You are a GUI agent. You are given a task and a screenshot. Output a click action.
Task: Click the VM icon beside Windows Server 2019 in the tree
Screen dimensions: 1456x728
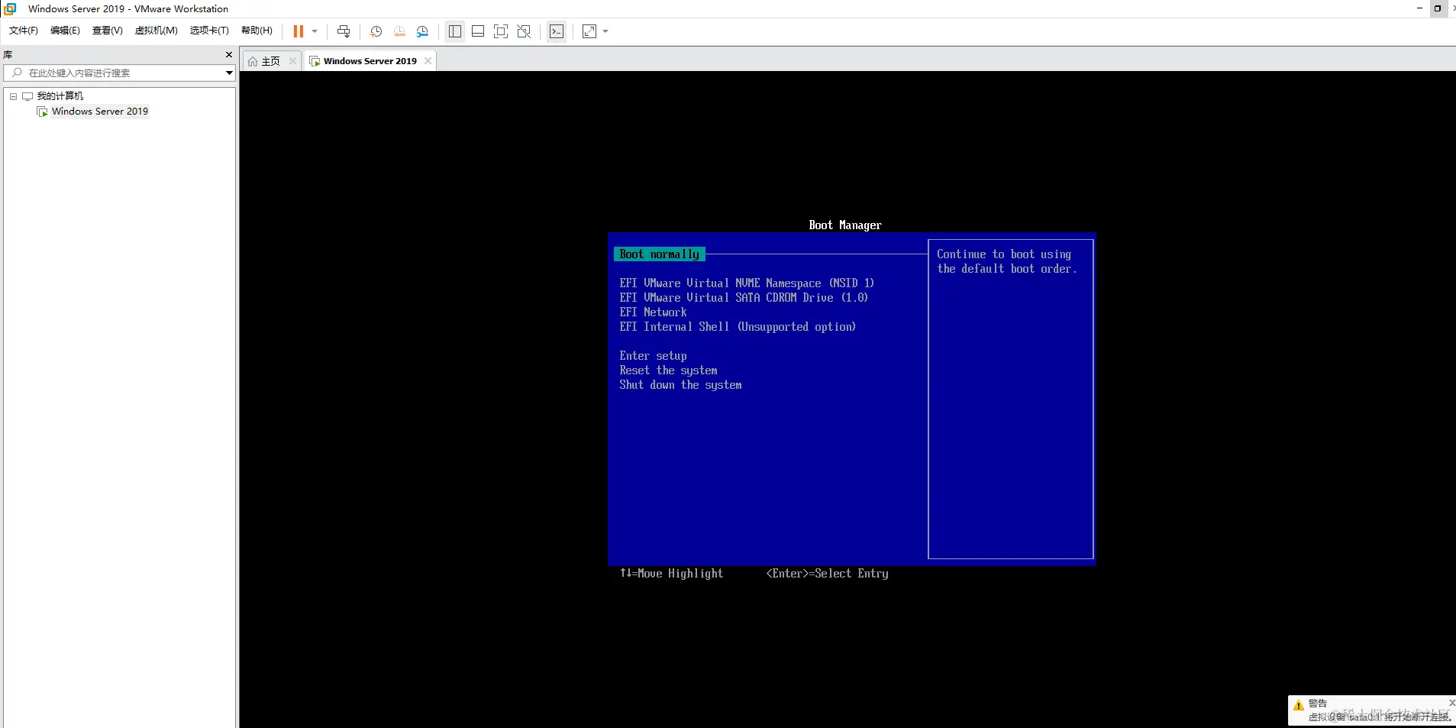point(43,112)
